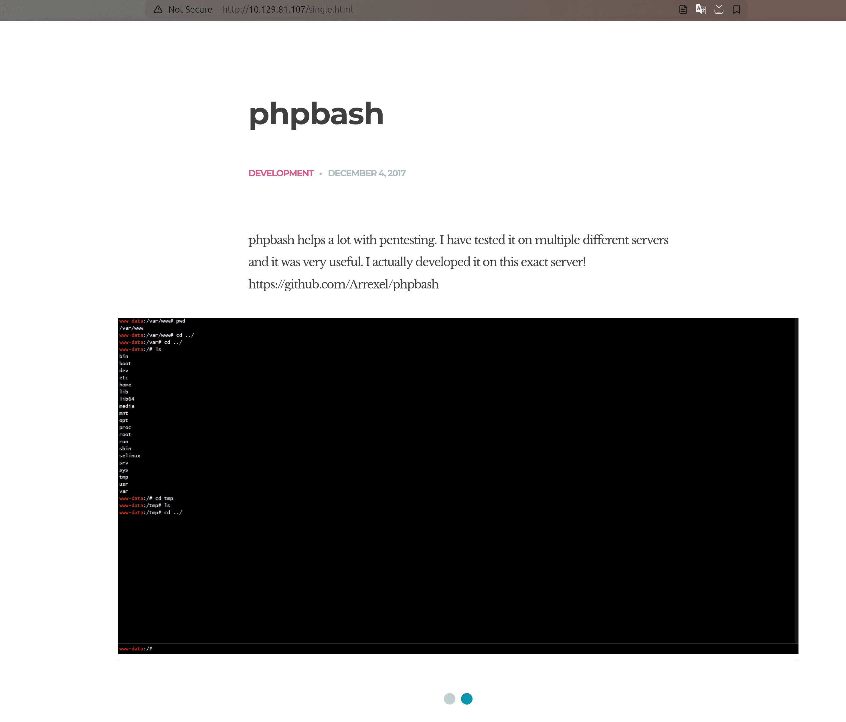Open the DEVELOPMENT category

click(281, 173)
